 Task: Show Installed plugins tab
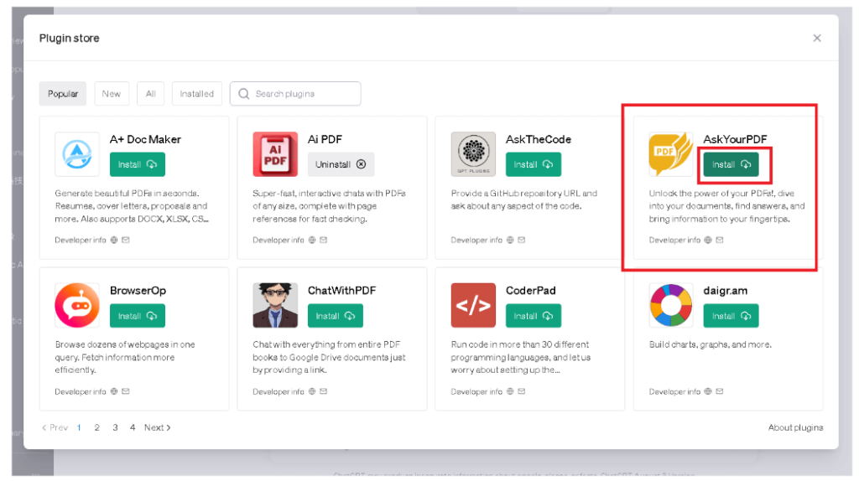tap(196, 94)
